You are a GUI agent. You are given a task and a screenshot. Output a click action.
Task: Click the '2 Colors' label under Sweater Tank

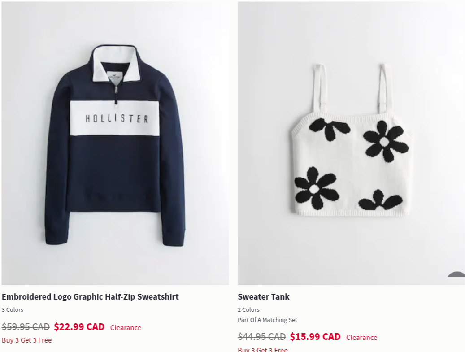click(x=248, y=309)
